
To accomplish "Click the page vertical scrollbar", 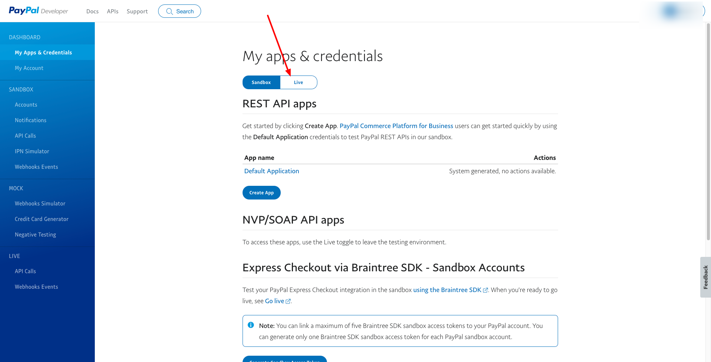I will tap(708, 130).
